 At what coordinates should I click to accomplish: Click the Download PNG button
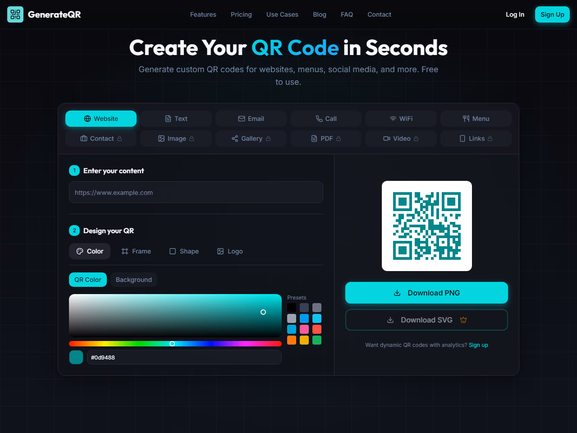click(x=426, y=293)
